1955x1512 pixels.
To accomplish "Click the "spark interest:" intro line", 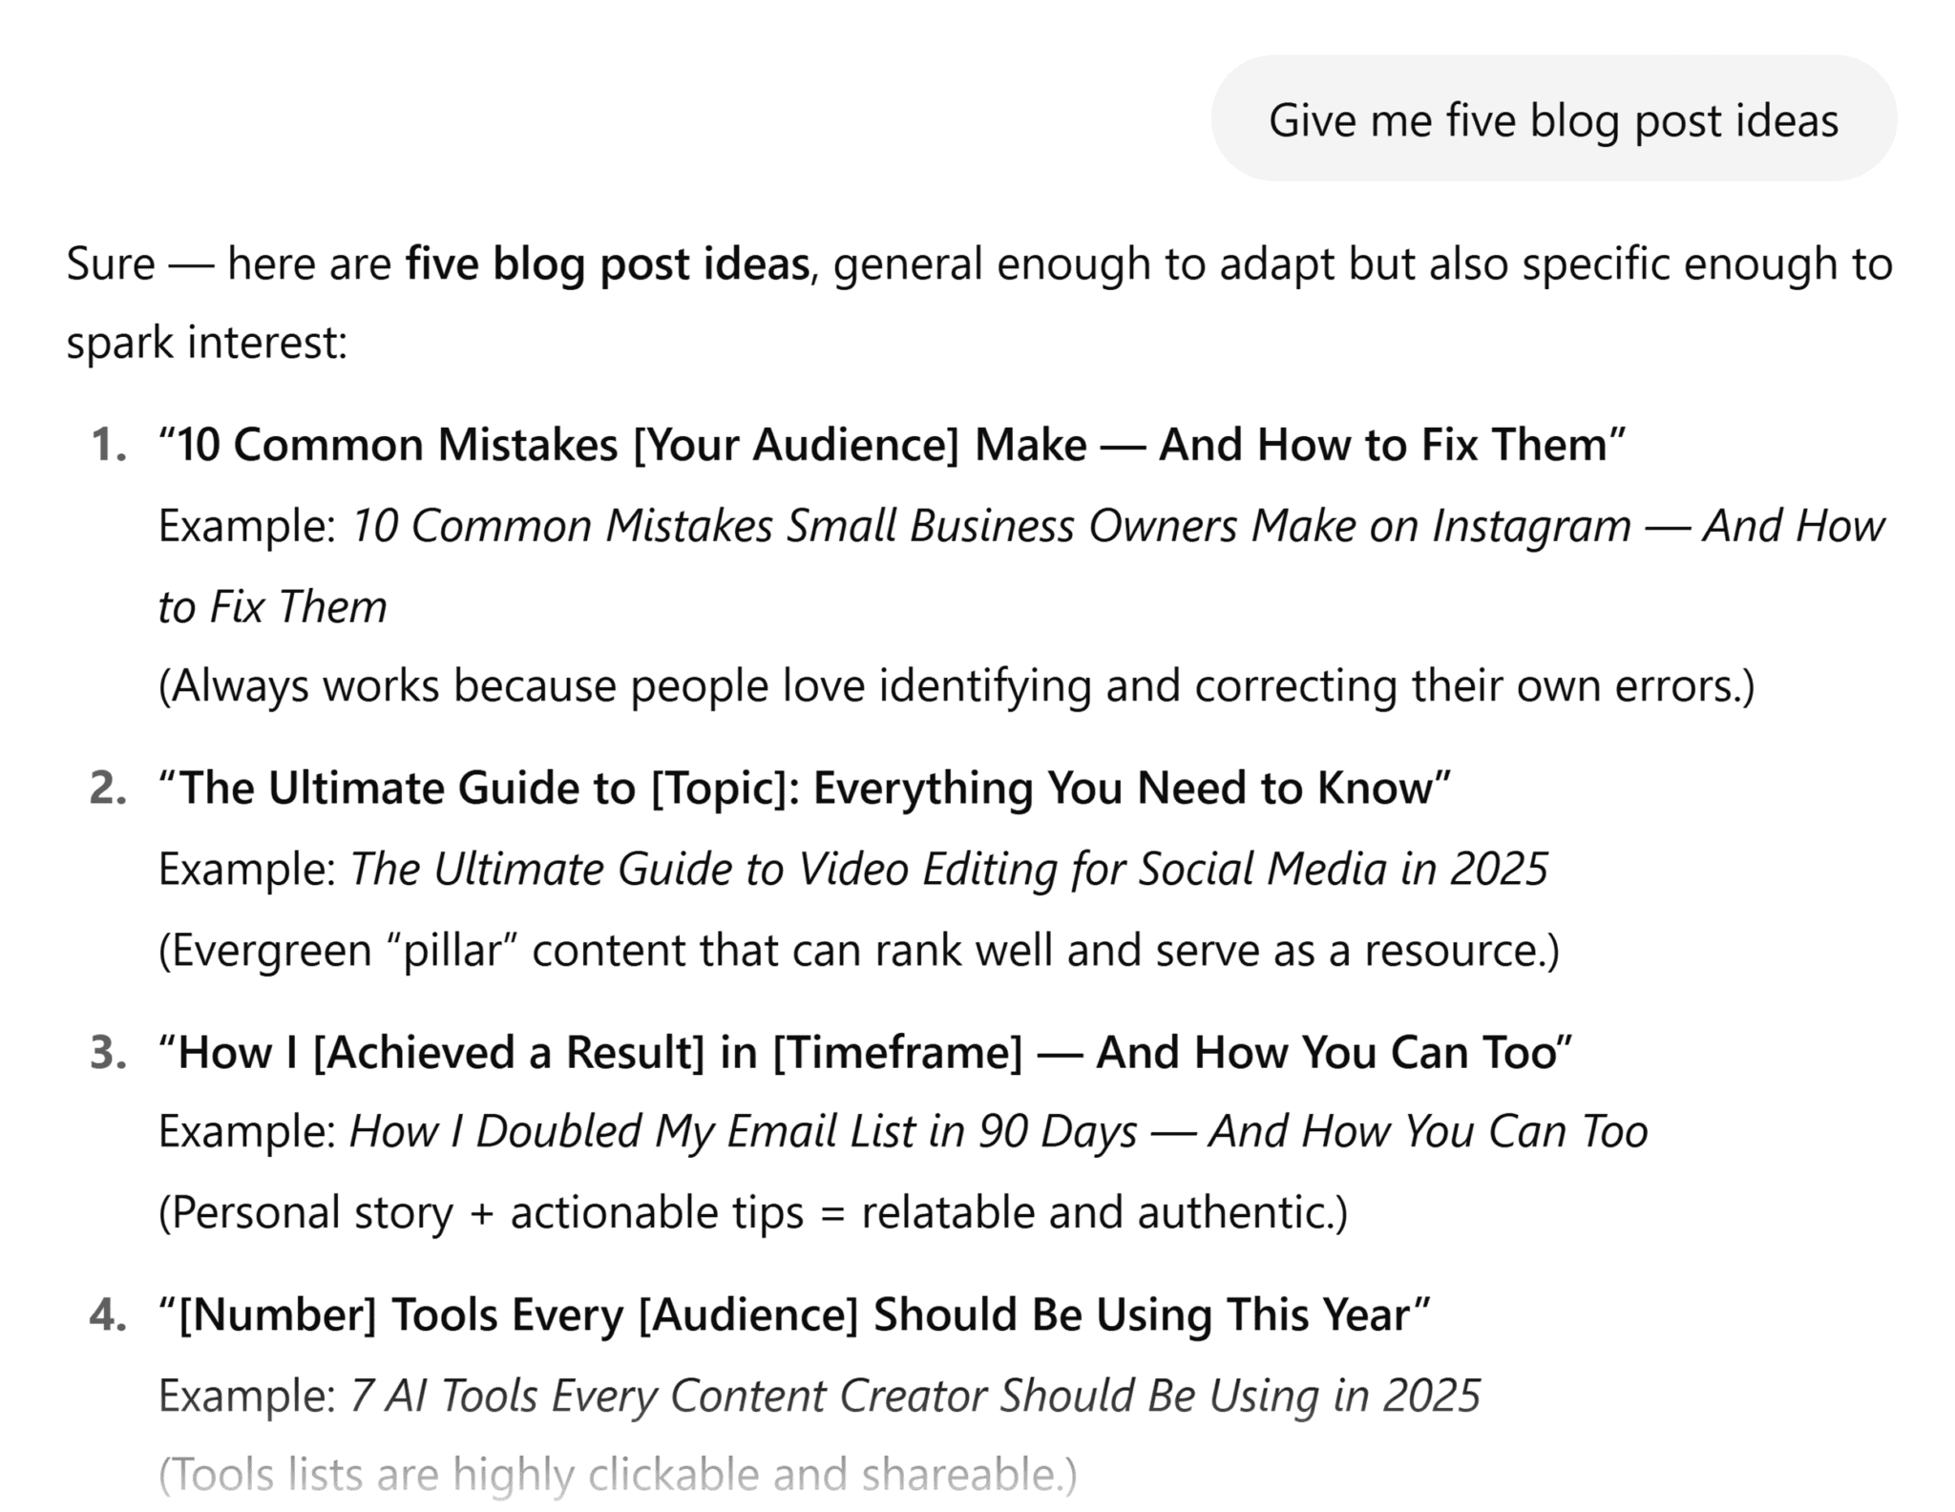I will [206, 343].
